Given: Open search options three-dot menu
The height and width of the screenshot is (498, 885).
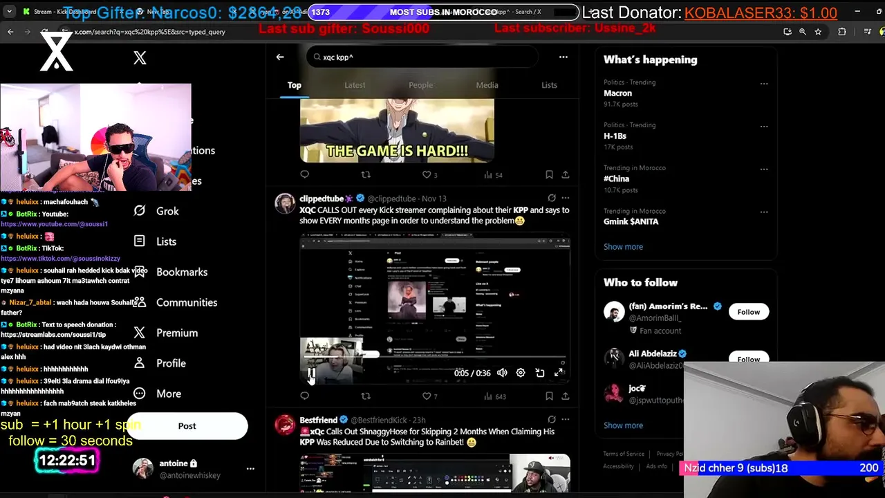Looking at the screenshot, I should 563,57.
